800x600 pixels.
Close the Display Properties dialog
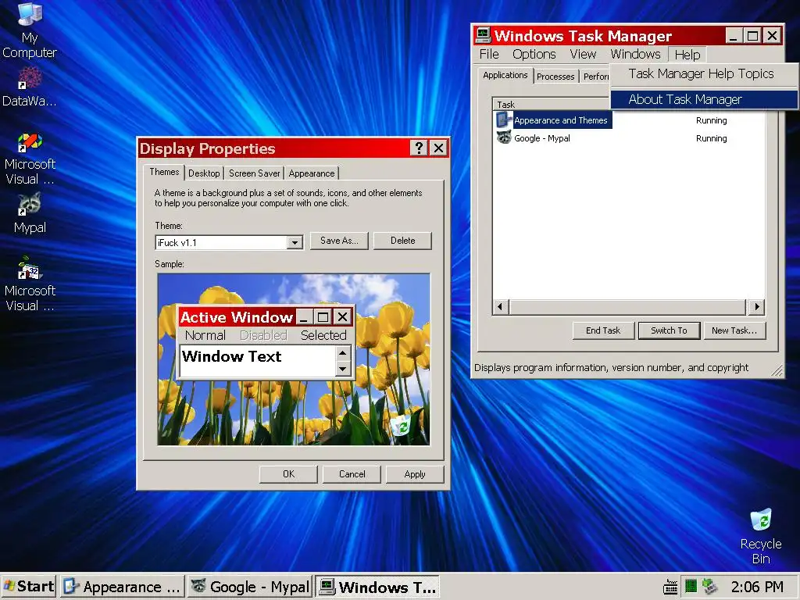pos(438,148)
